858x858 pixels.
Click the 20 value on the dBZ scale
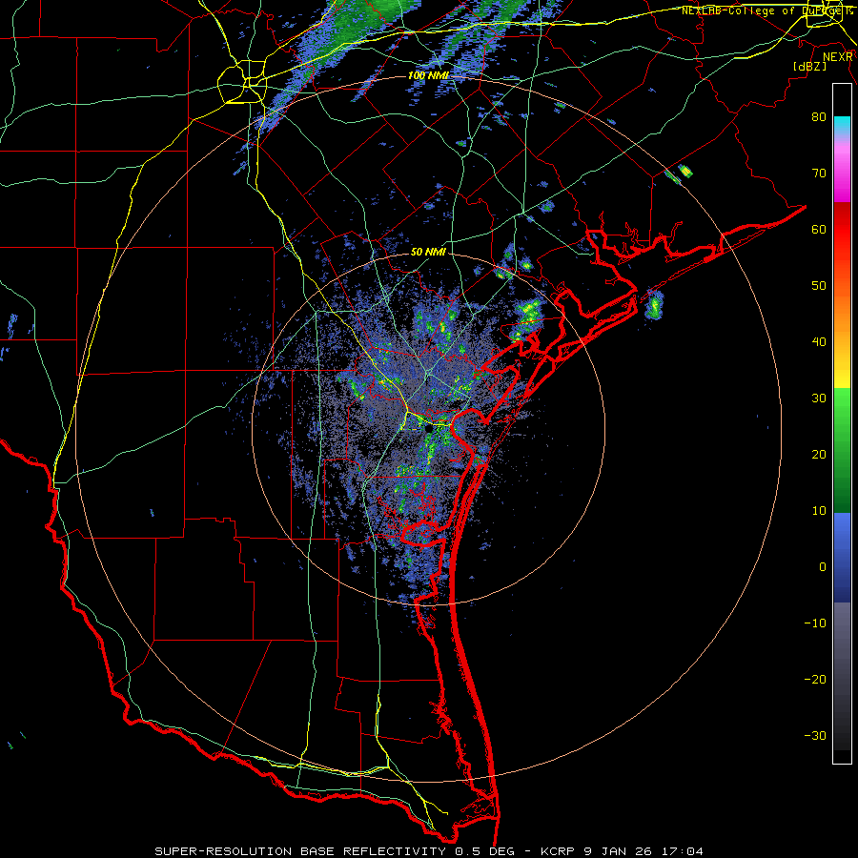(819, 454)
